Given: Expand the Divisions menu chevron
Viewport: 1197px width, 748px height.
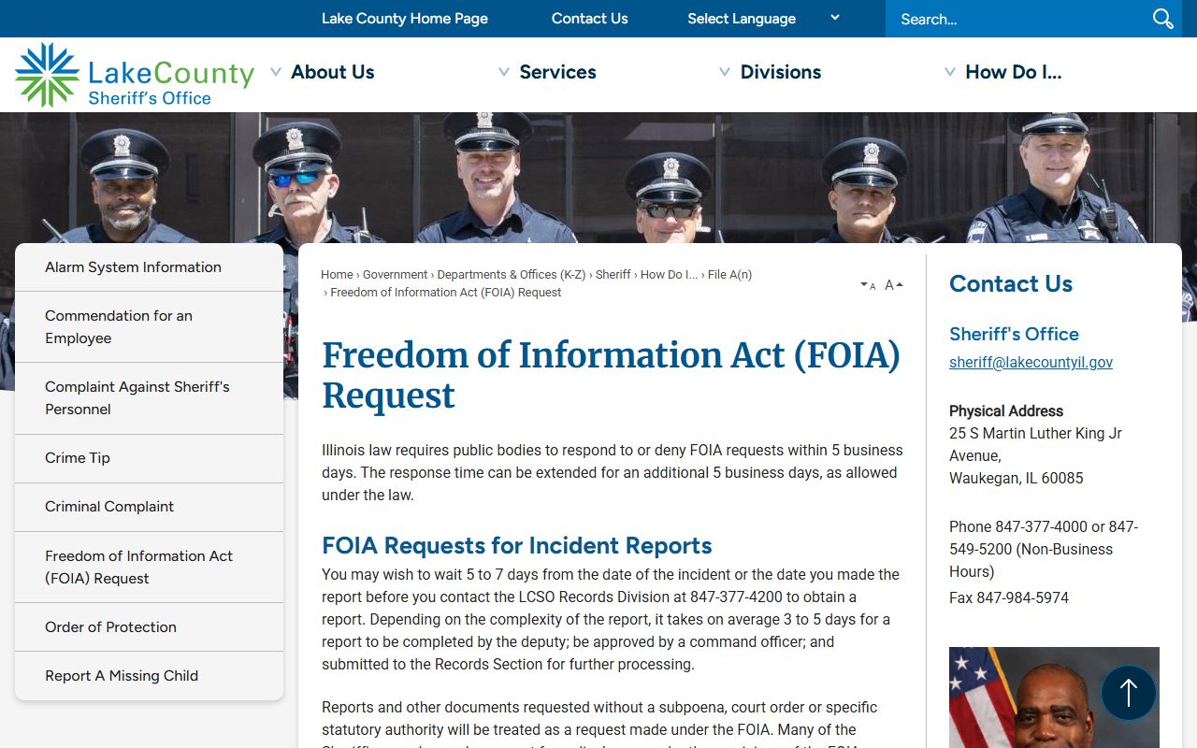Looking at the screenshot, I should pos(725,72).
